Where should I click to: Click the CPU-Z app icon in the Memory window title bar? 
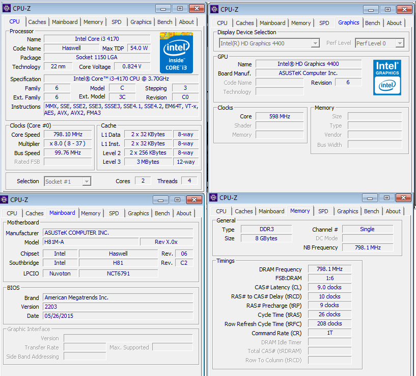pos(213,197)
